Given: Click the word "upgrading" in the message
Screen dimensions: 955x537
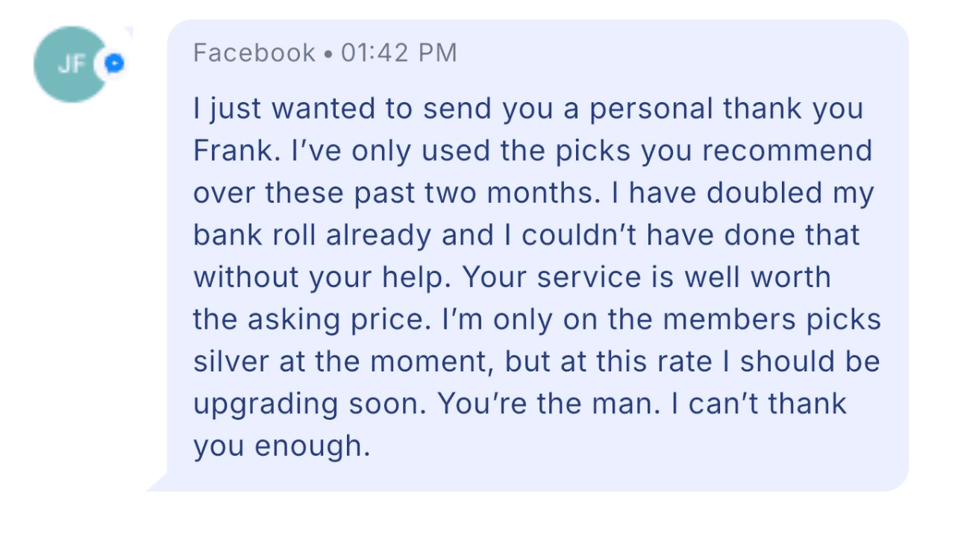Looking at the screenshot, I should (x=261, y=404).
